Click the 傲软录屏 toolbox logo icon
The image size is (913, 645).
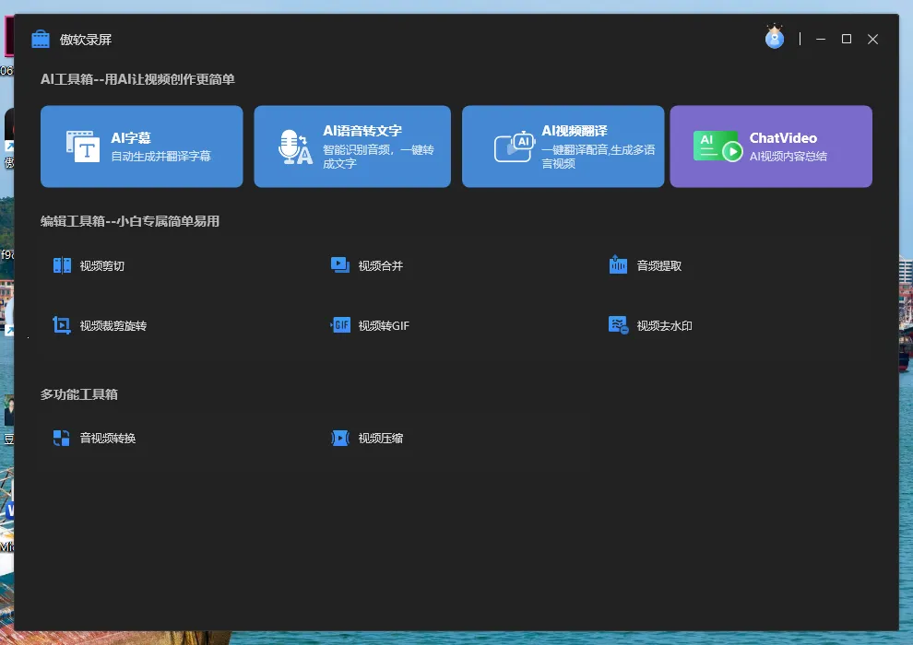[x=41, y=39]
